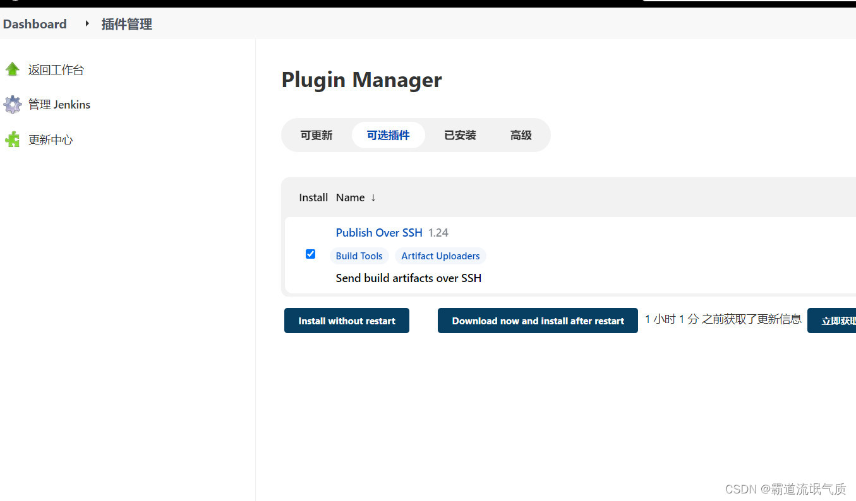Click the '1 小时 1 分 之前获取了更新信息' text
Screen dimensions: 856x501
point(723,319)
